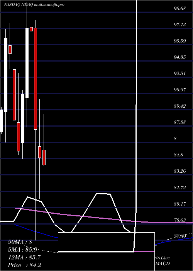
Task: Click the 95.59 price level label
Action: (x=180, y=41)
